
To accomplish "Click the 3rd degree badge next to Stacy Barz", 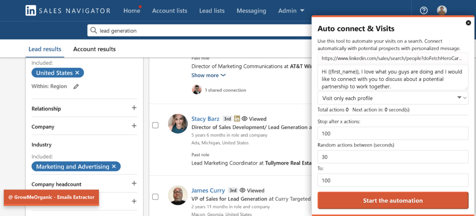I will tap(227, 119).
